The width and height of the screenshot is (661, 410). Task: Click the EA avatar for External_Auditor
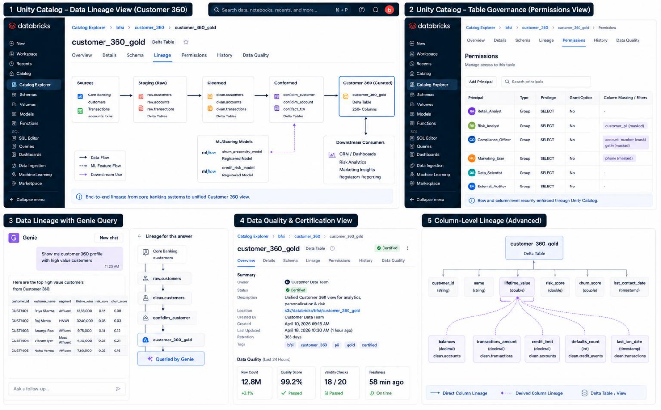click(x=472, y=186)
